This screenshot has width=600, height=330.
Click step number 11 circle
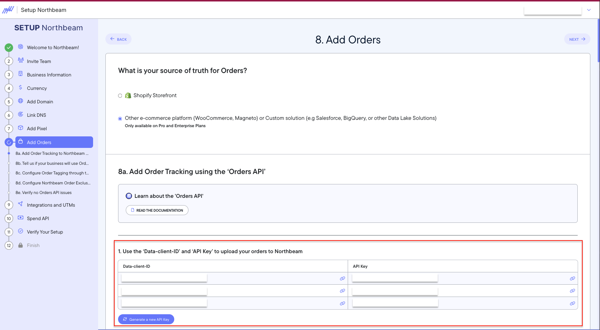(x=9, y=232)
